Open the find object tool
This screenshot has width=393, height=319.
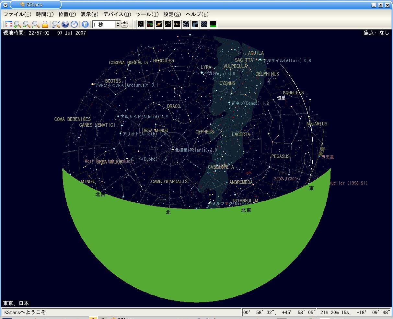coord(56,24)
